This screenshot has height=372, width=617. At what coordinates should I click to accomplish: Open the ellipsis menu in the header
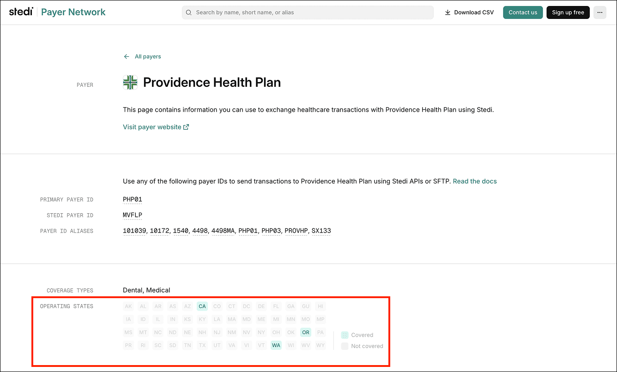(x=599, y=12)
